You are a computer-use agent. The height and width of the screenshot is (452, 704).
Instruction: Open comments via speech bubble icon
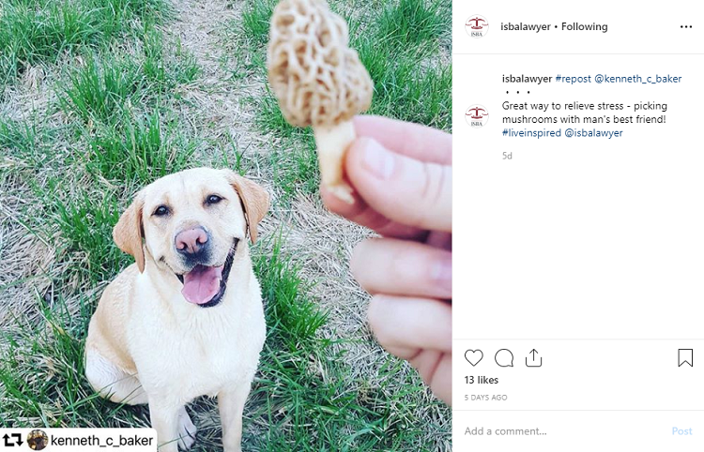pos(504,357)
